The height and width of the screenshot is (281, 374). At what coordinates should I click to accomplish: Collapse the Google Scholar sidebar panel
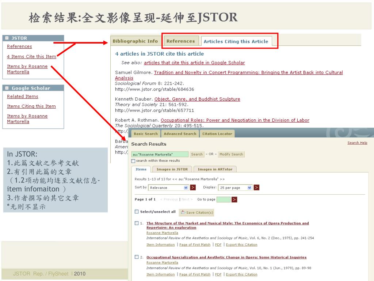point(7,88)
